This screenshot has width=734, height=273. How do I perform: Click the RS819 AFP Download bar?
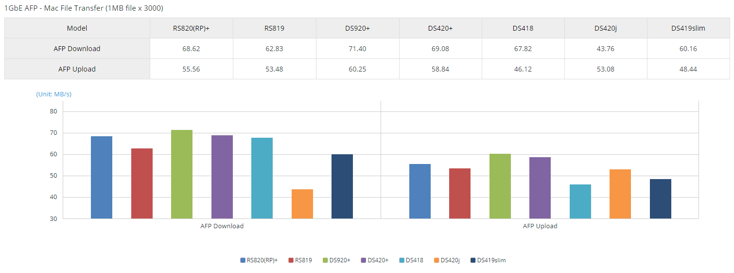pos(142,183)
